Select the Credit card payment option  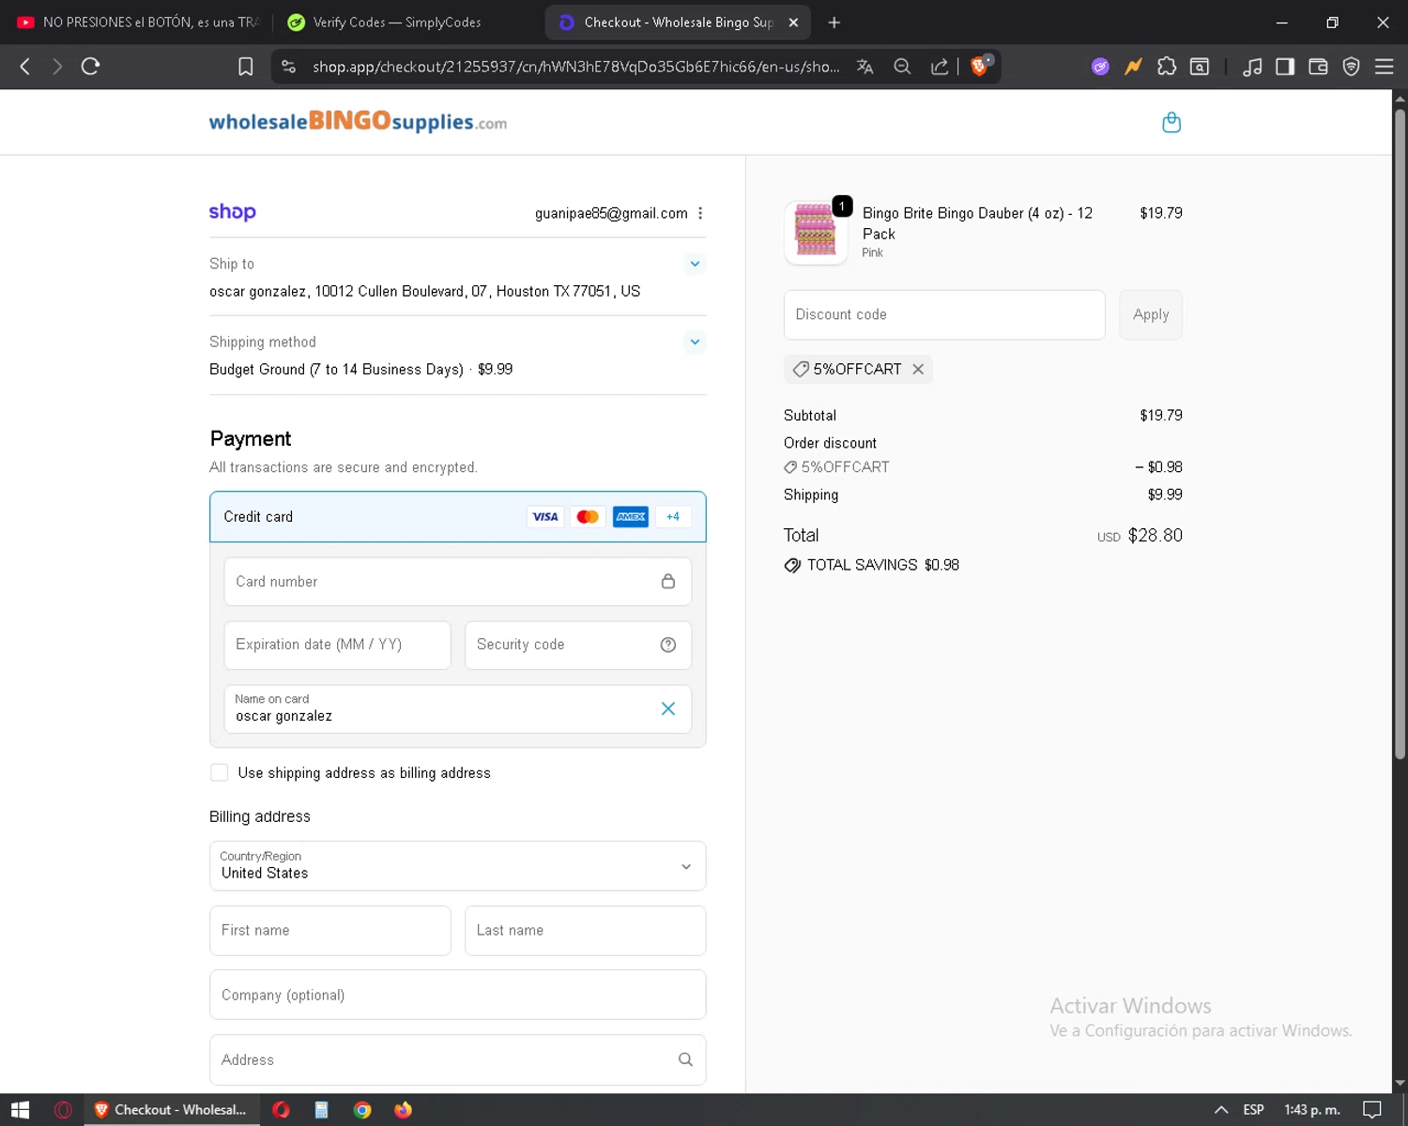[458, 516]
